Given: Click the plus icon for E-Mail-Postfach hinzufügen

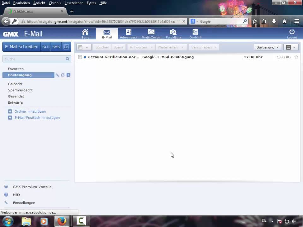Looking at the screenshot, I should pyautogui.click(x=10, y=118).
